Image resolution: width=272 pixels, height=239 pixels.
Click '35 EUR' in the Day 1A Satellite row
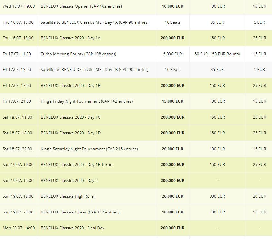217,22
